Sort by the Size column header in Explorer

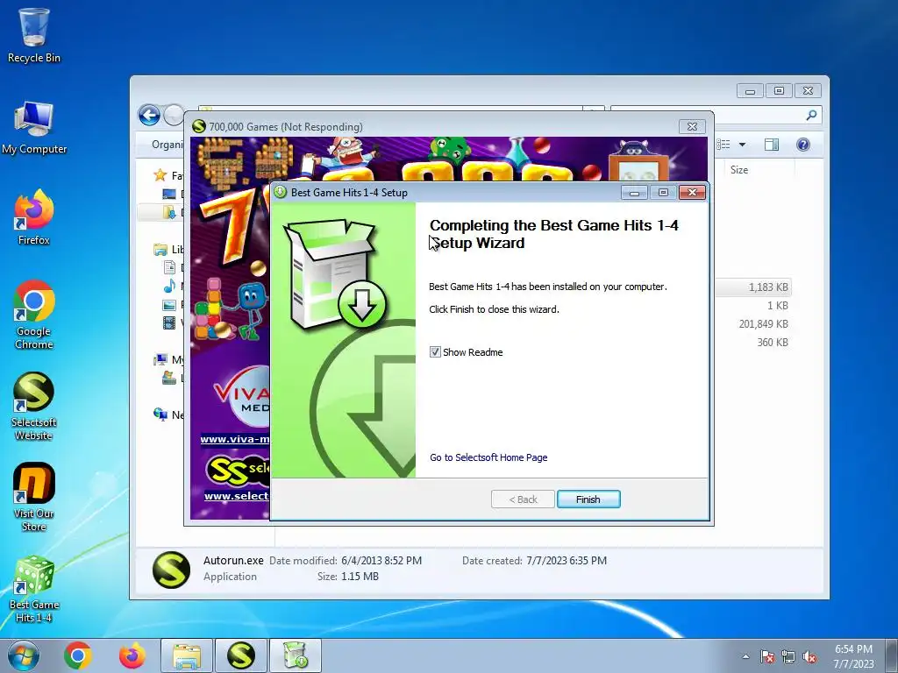[738, 170]
